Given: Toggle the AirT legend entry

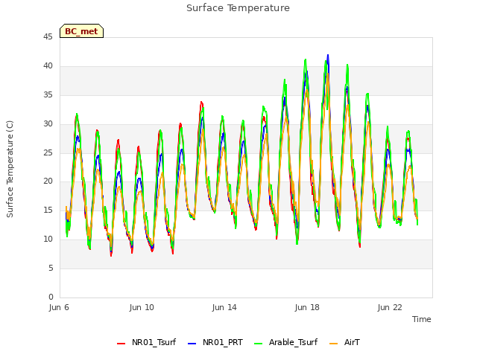Looking at the screenshot, I should (344, 342).
